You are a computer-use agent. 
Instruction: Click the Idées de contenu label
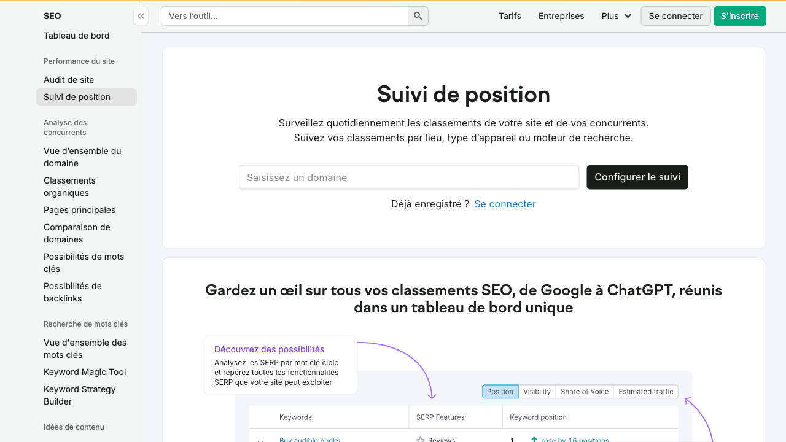(x=74, y=427)
